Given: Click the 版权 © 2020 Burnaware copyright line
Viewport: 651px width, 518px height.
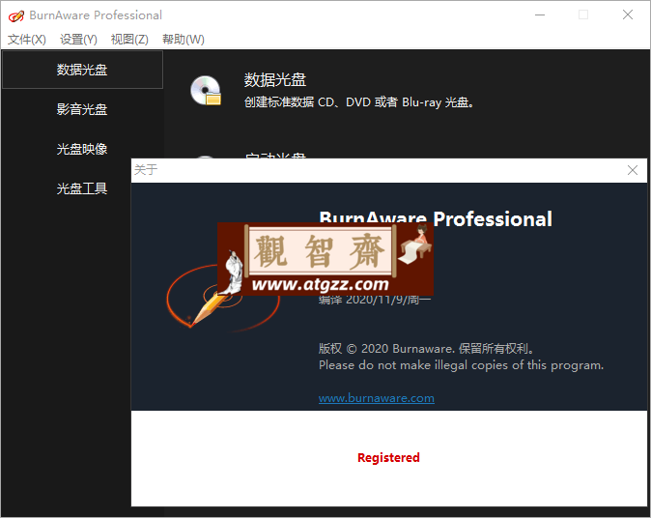Looking at the screenshot, I should click(426, 349).
